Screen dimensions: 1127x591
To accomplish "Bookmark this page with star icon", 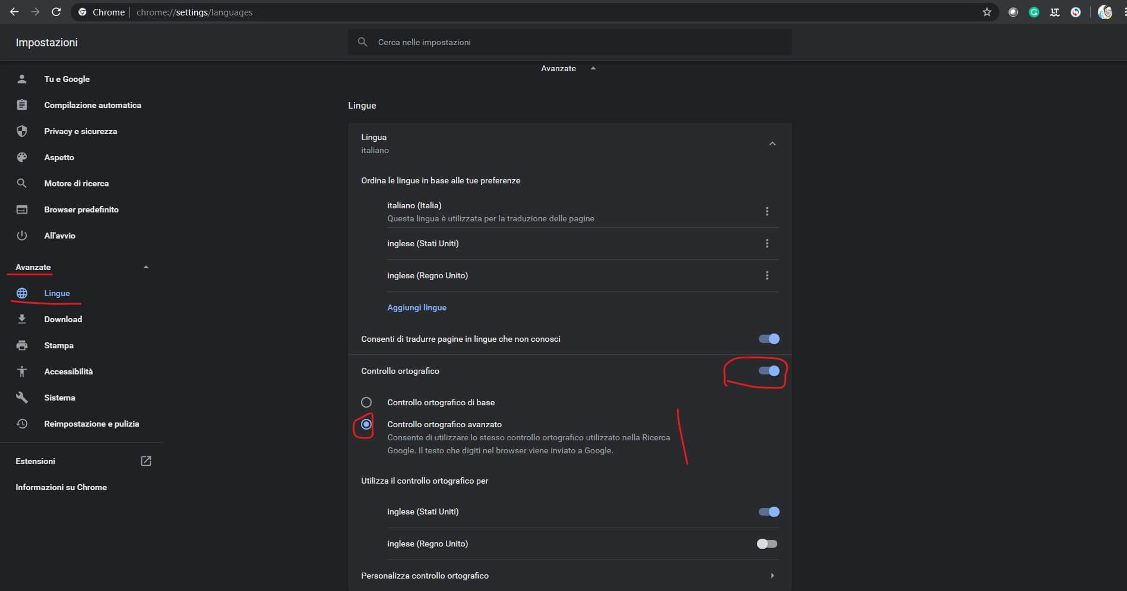I will coord(987,12).
